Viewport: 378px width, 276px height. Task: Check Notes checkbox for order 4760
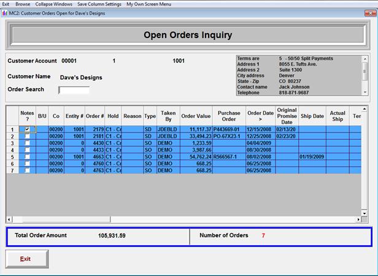pyautogui.click(x=27, y=163)
